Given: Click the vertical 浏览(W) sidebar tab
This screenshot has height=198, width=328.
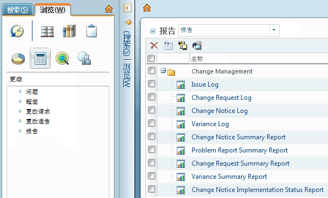Looking at the screenshot, I should [127, 75].
